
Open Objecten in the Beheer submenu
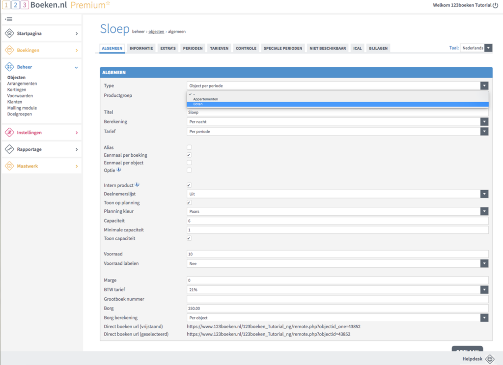click(16, 77)
